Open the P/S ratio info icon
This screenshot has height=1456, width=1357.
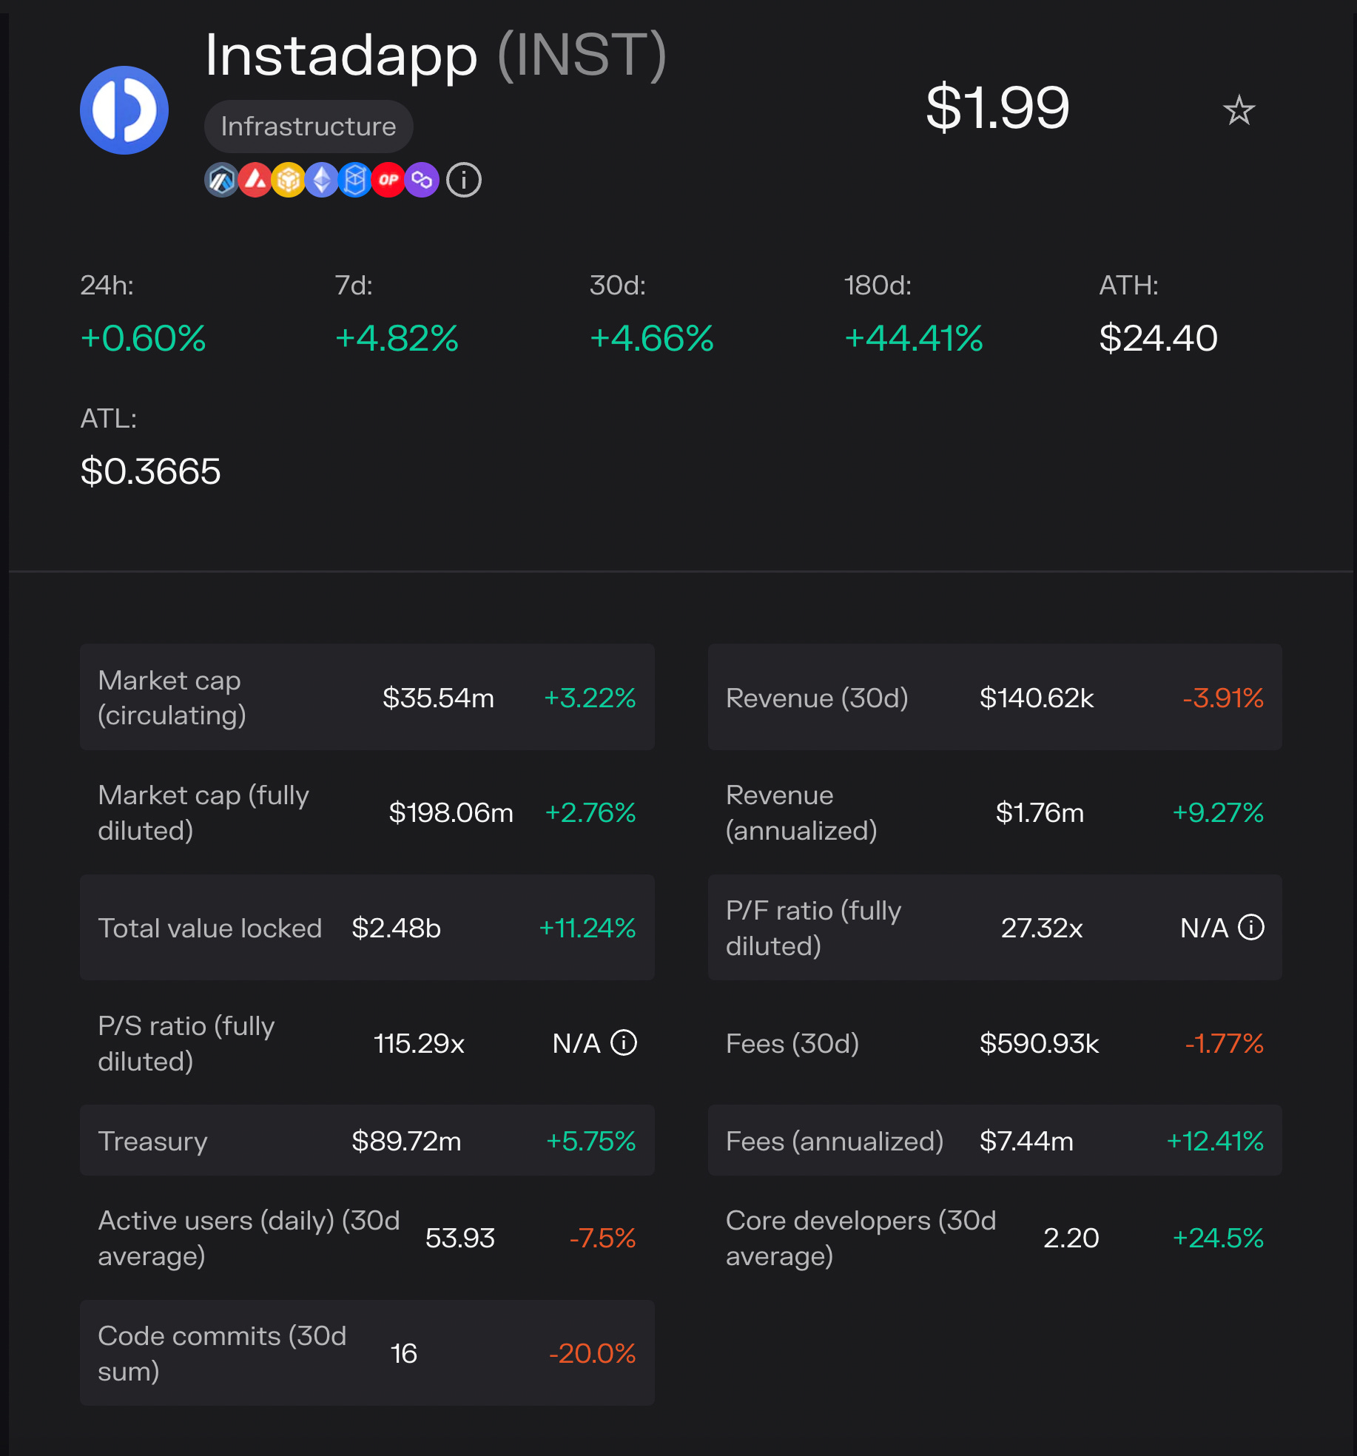pos(624,1042)
